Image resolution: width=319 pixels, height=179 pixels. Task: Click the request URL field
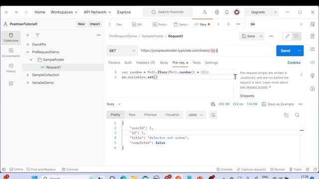206,51
